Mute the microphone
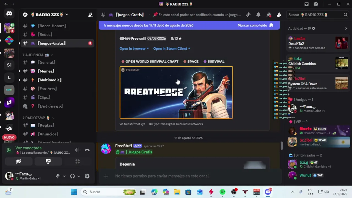This screenshot has height=198, width=352. 58,176
